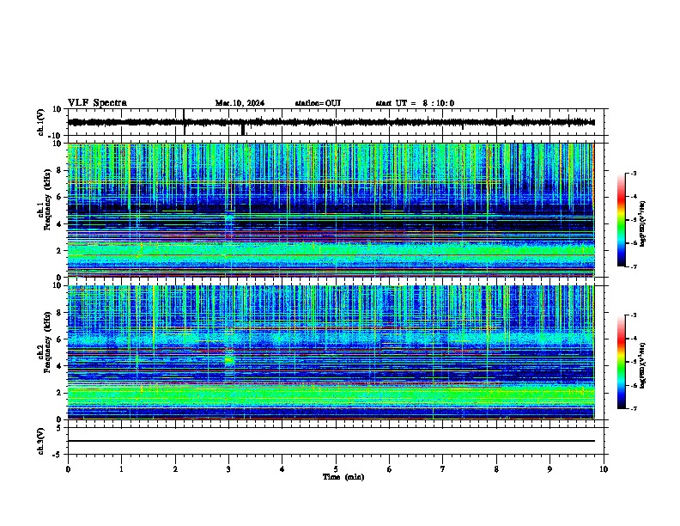Image resolution: width=680 pixels, height=526 pixels.
Task: Click the ch.1 voltage waveform trace
Action: [x=331, y=122]
